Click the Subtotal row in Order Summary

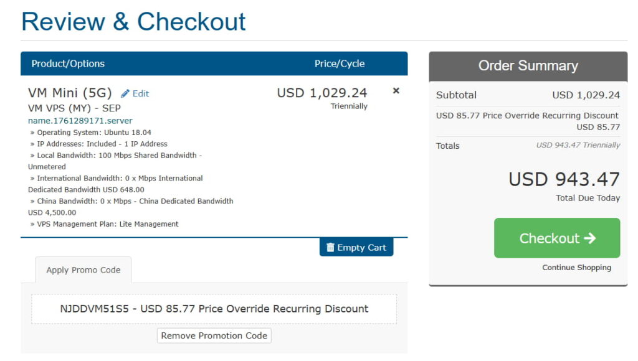528,95
